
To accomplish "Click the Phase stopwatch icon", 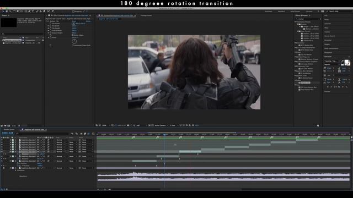I will pos(50,37).
